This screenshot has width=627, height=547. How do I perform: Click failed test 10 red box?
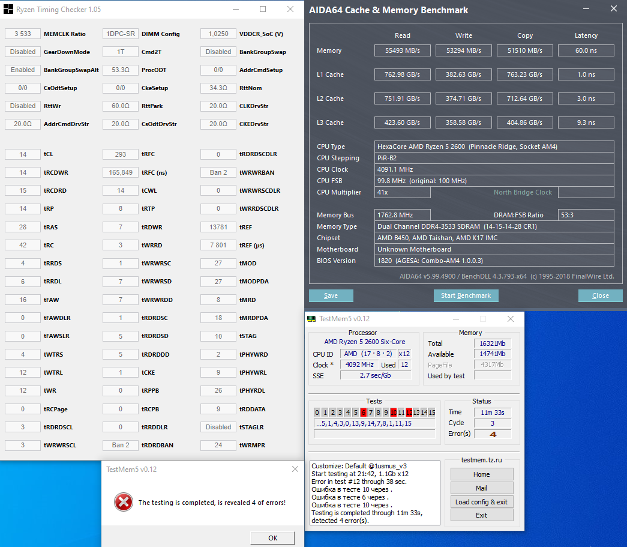click(394, 412)
